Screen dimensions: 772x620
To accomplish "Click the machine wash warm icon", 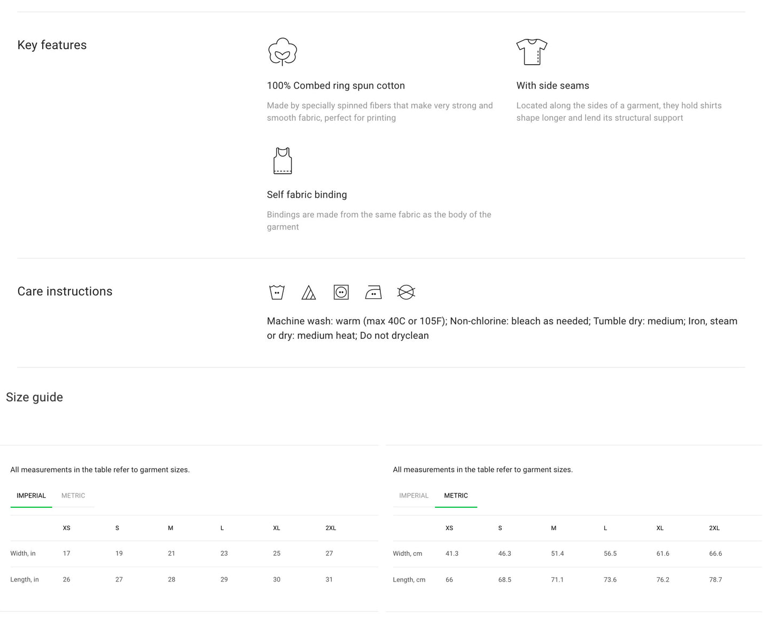I will pos(277,292).
